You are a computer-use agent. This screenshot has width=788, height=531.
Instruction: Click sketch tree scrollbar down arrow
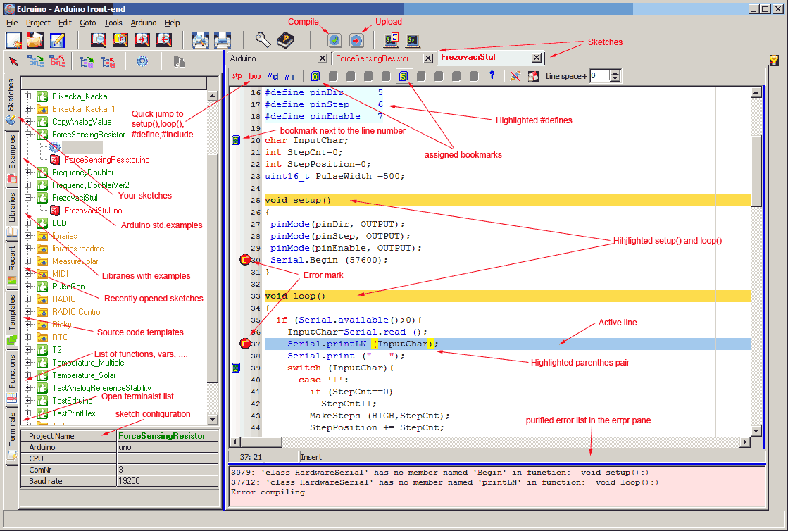[x=212, y=420]
